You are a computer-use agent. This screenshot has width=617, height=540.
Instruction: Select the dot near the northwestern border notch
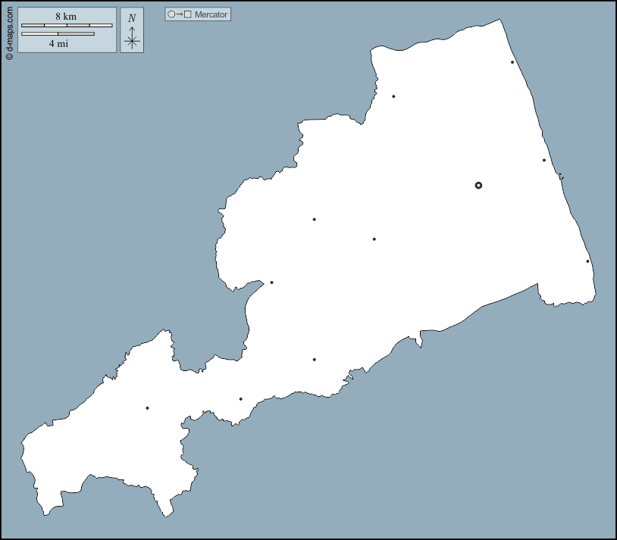[393, 96]
